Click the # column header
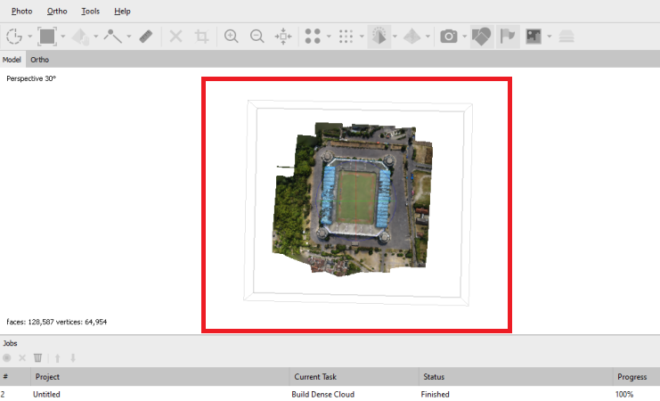 click(15, 377)
